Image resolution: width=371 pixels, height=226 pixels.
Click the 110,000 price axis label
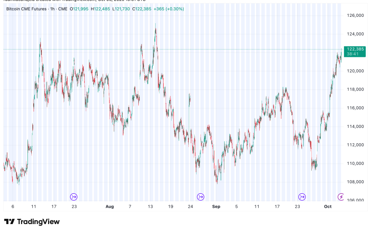354,163
